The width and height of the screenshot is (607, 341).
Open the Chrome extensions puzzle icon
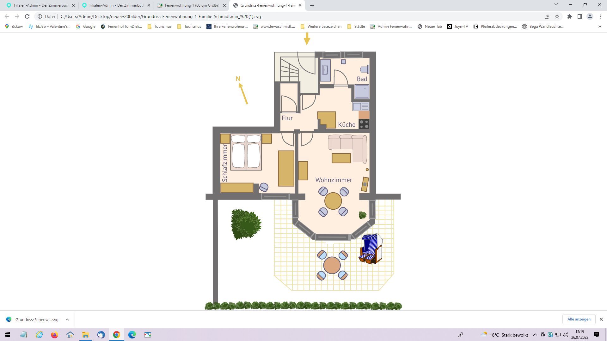tap(569, 16)
